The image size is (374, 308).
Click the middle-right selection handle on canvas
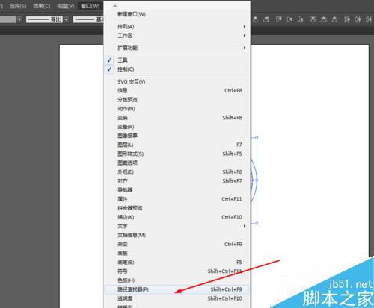257,180
